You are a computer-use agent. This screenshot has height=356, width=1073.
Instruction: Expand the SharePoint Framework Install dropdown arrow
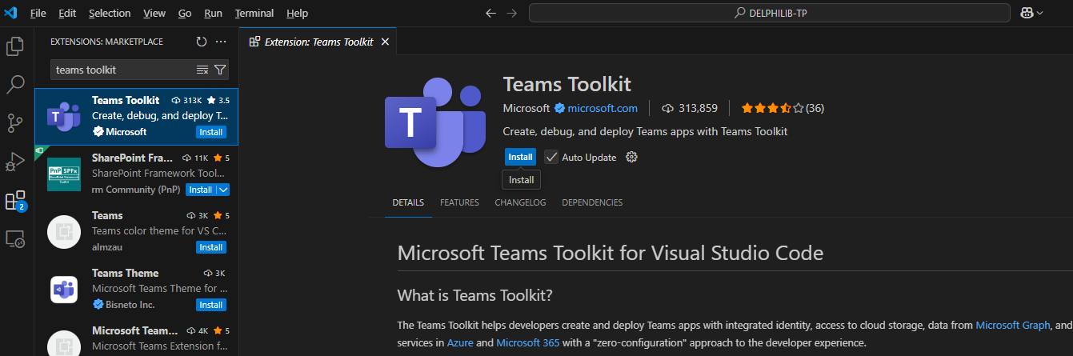223,190
